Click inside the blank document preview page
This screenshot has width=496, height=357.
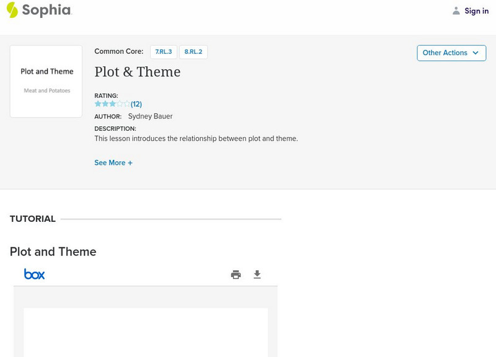click(x=146, y=332)
